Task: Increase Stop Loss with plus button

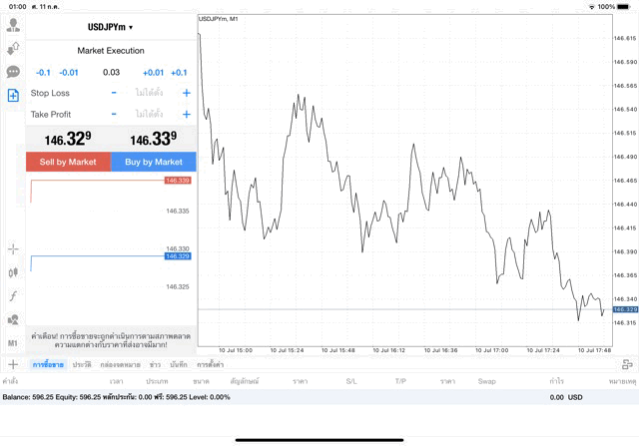Action: [186, 93]
